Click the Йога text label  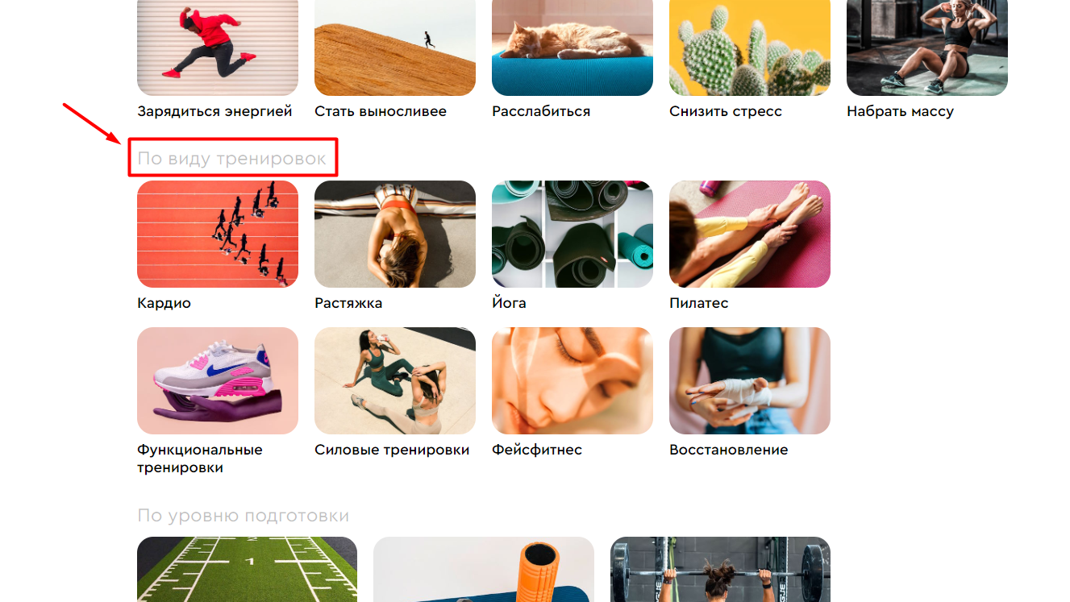[509, 304]
